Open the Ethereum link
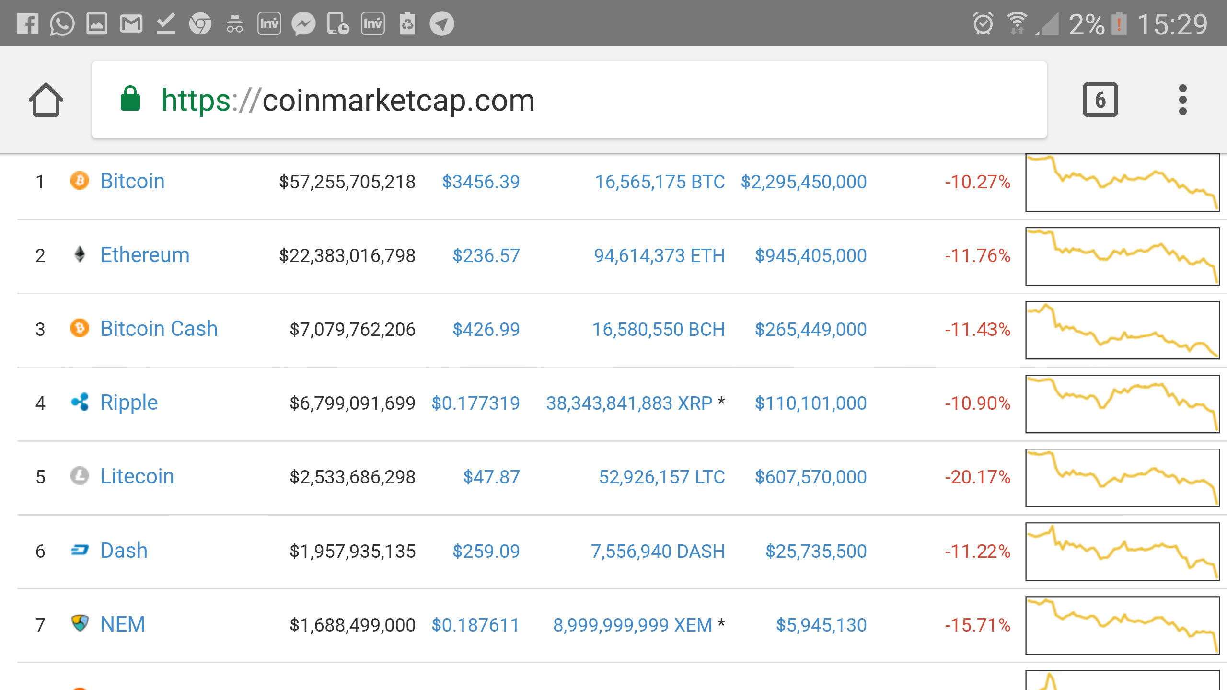 coord(145,255)
